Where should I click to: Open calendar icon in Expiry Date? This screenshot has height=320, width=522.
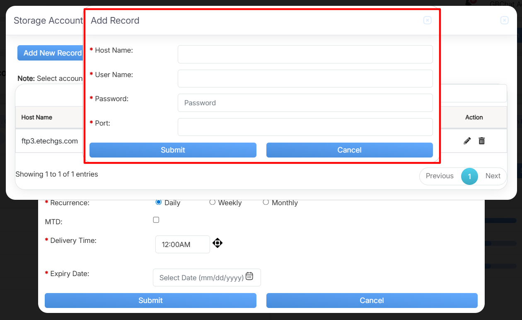pos(249,276)
